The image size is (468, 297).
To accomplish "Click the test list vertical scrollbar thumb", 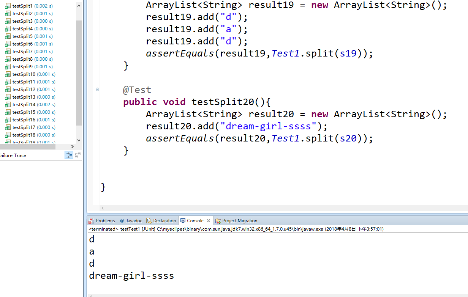I will pos(79,73).
